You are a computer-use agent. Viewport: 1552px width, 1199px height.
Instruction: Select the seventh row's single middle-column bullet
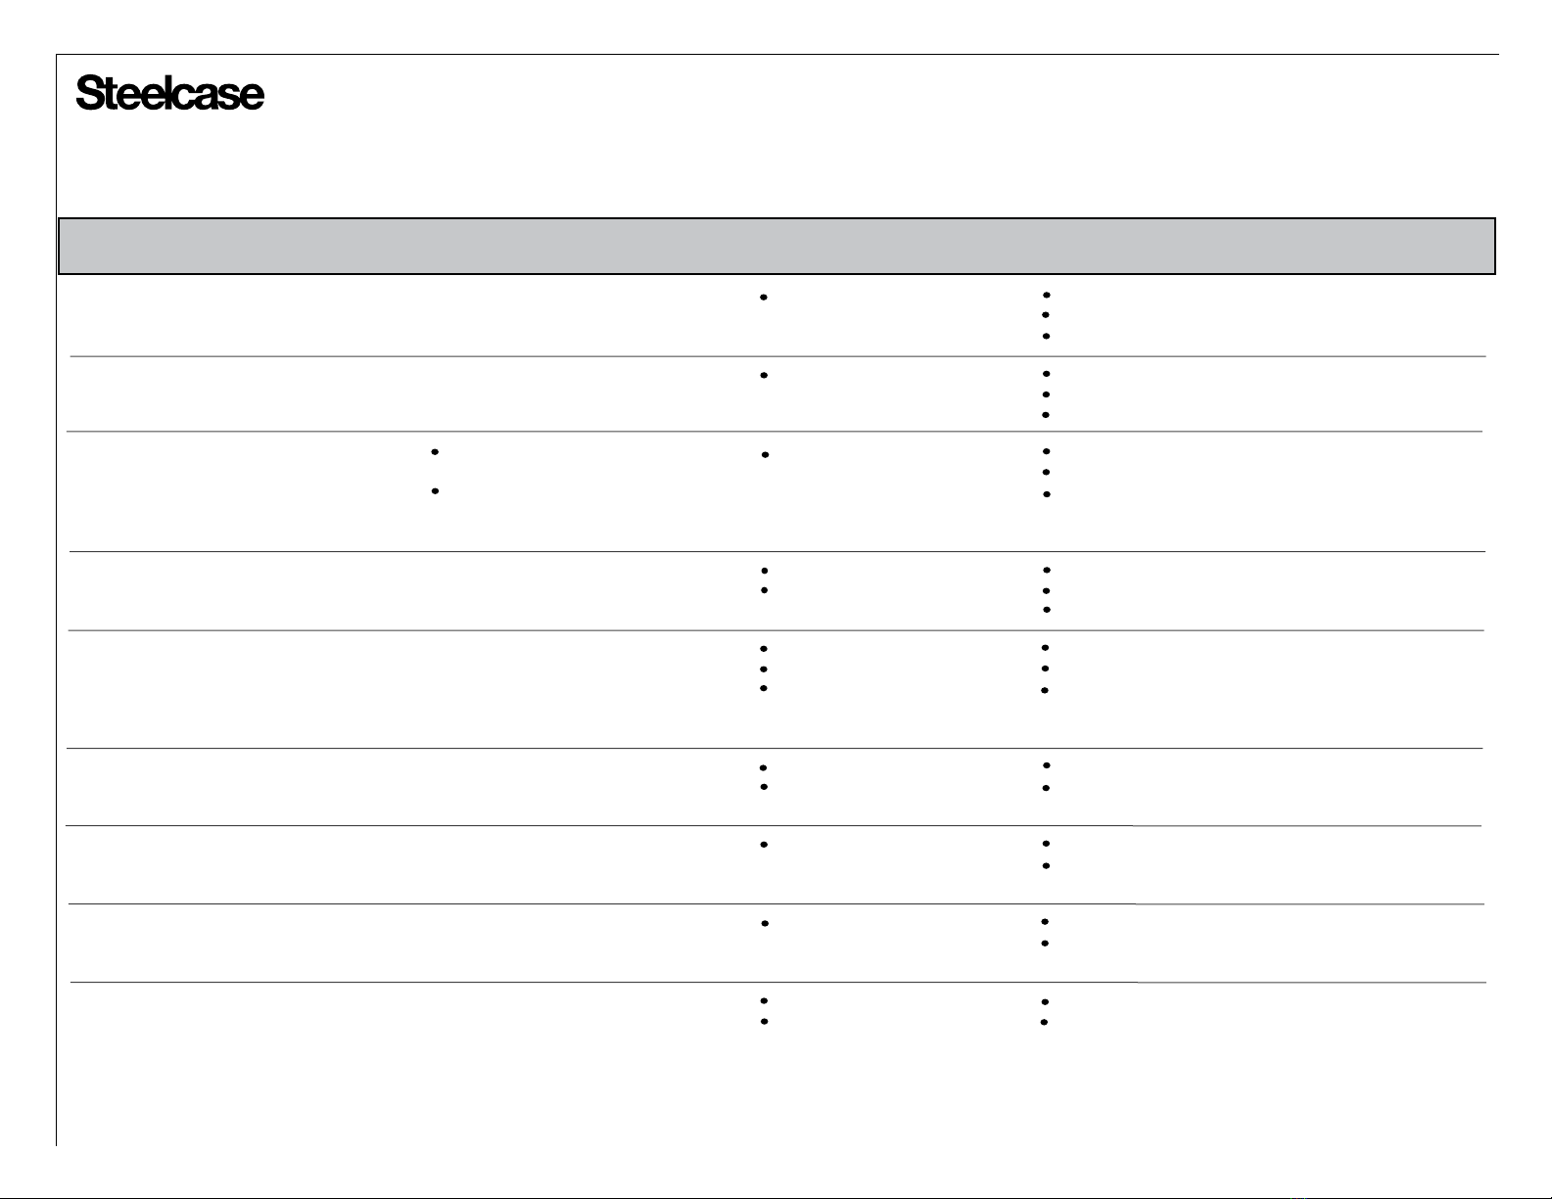[x=763, y=844]
